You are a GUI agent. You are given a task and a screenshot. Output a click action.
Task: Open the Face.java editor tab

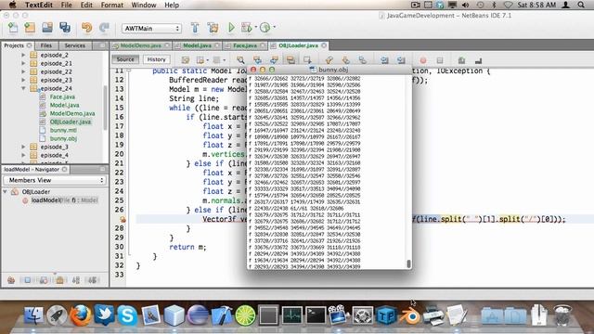[x=245, y=45]
